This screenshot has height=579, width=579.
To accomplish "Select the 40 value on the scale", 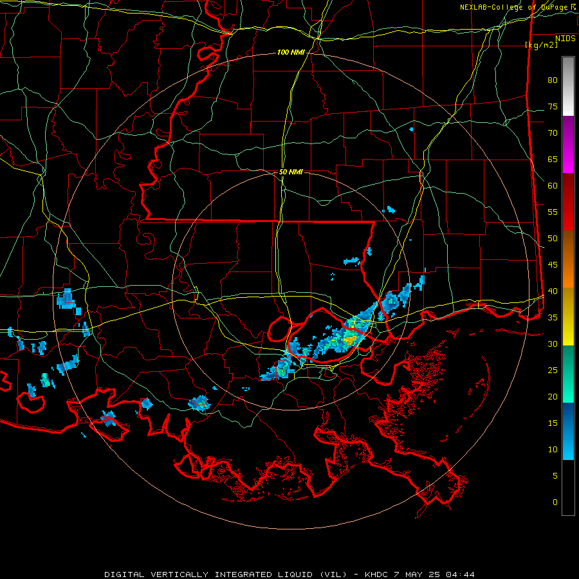I will click(x=553, y=291).
